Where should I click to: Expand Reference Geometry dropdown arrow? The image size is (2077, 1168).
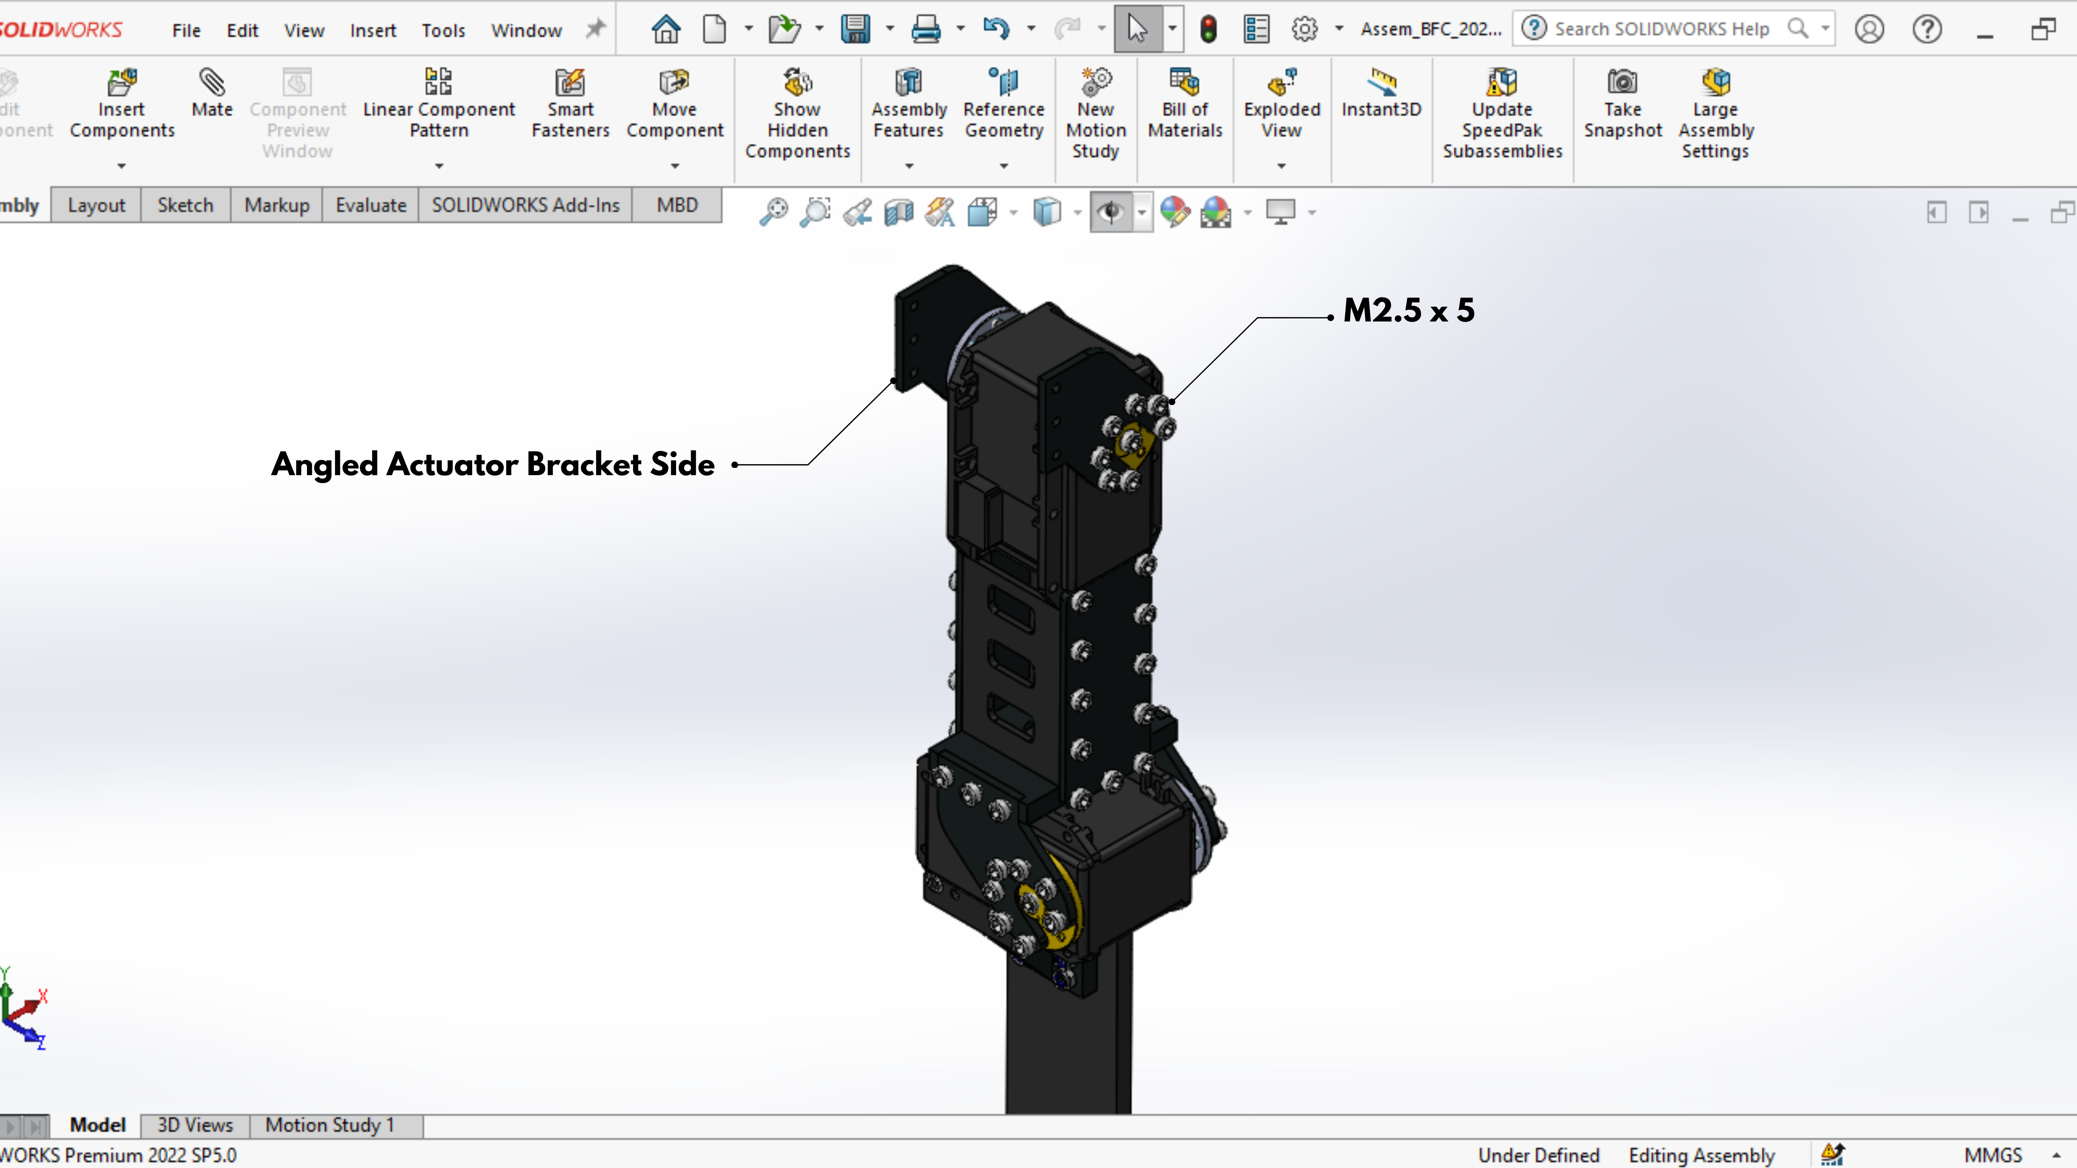[1005, 166]
